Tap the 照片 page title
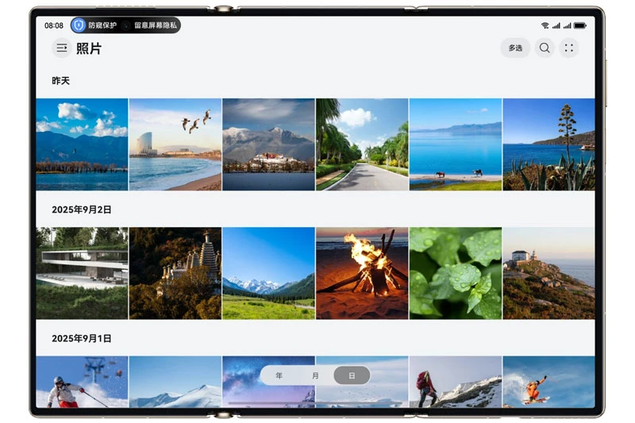The height and width of the screenshot is (423, 635). tap(89, 48)
